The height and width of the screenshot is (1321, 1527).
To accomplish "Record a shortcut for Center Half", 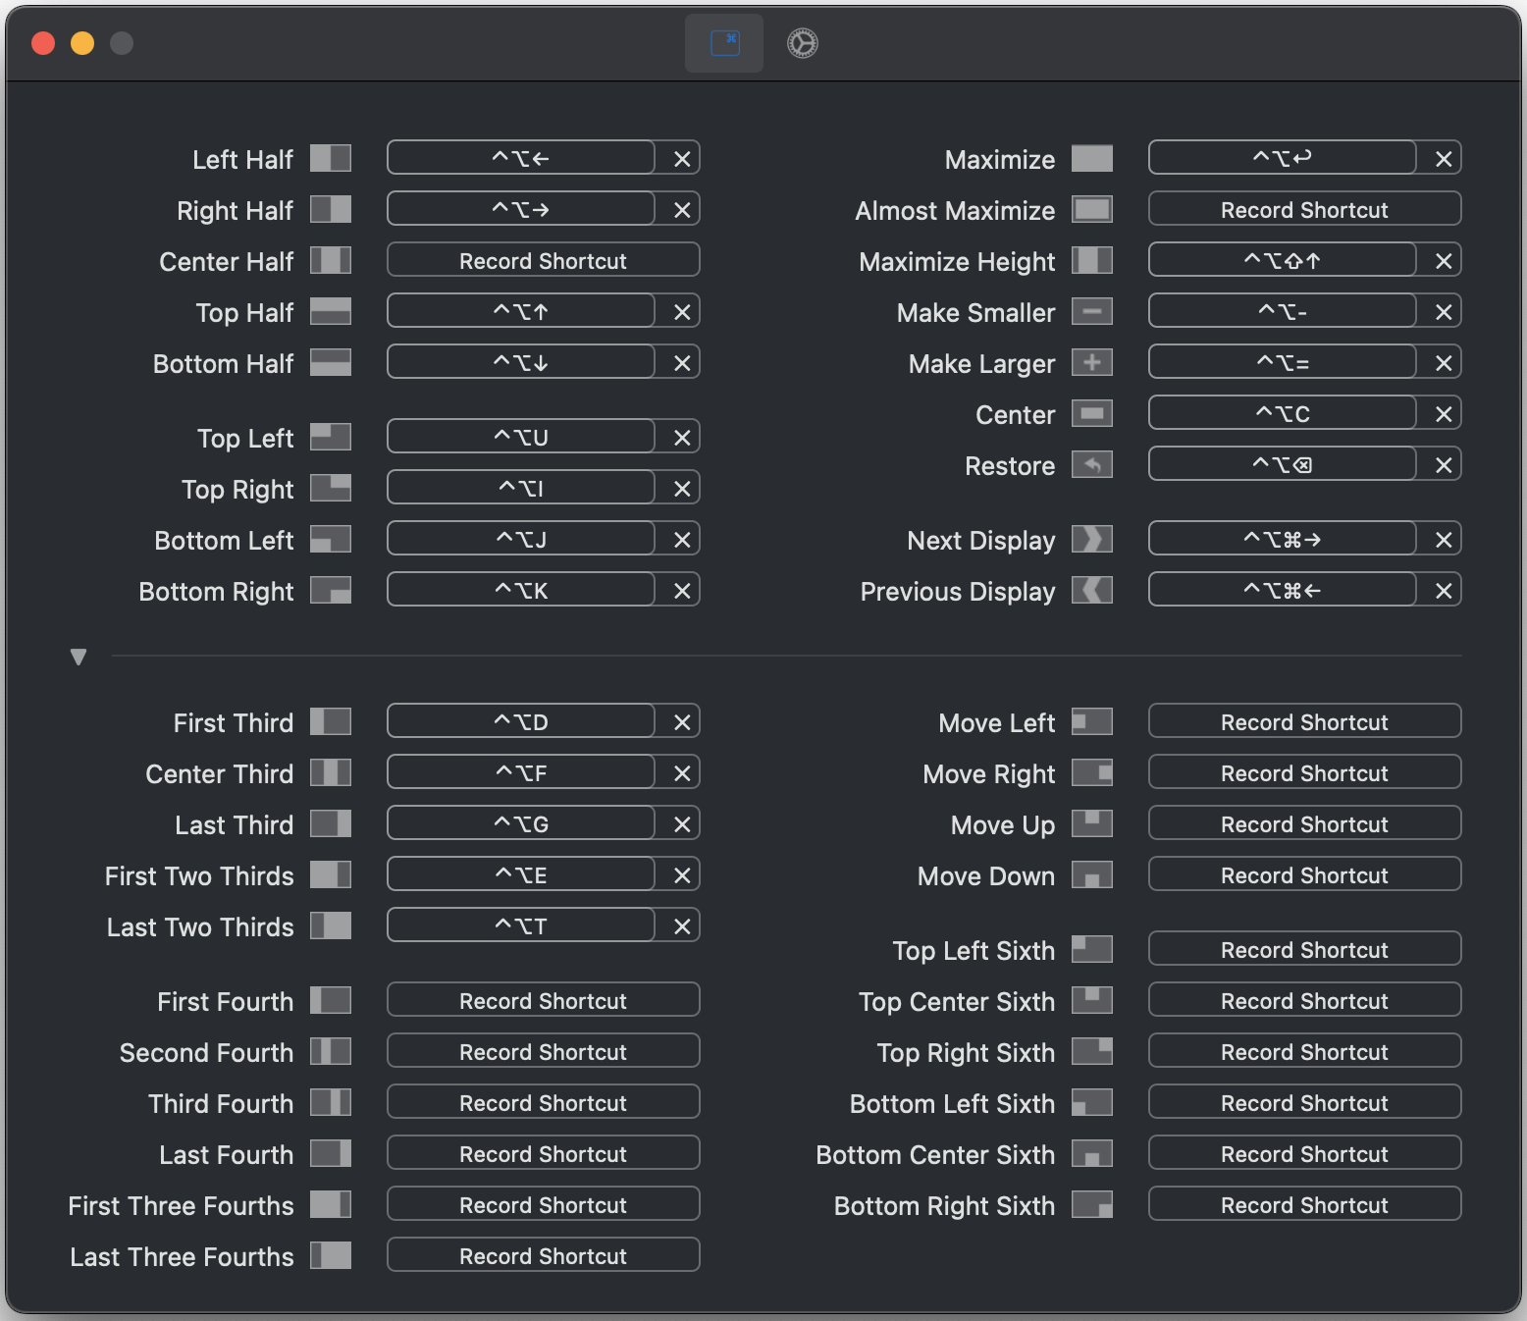I will pos(544,260).
